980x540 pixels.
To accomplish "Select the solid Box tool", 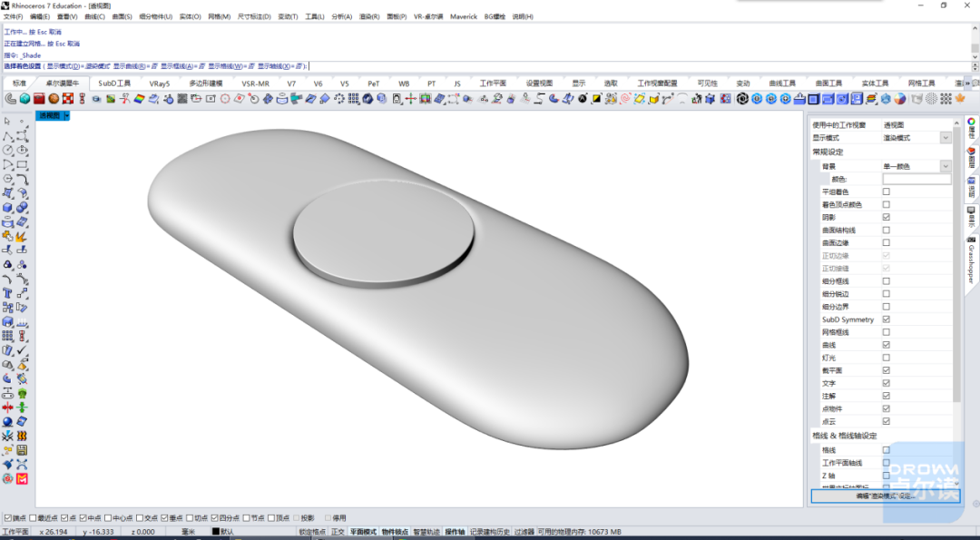I will pyautogui.click(x=7, y=208).
